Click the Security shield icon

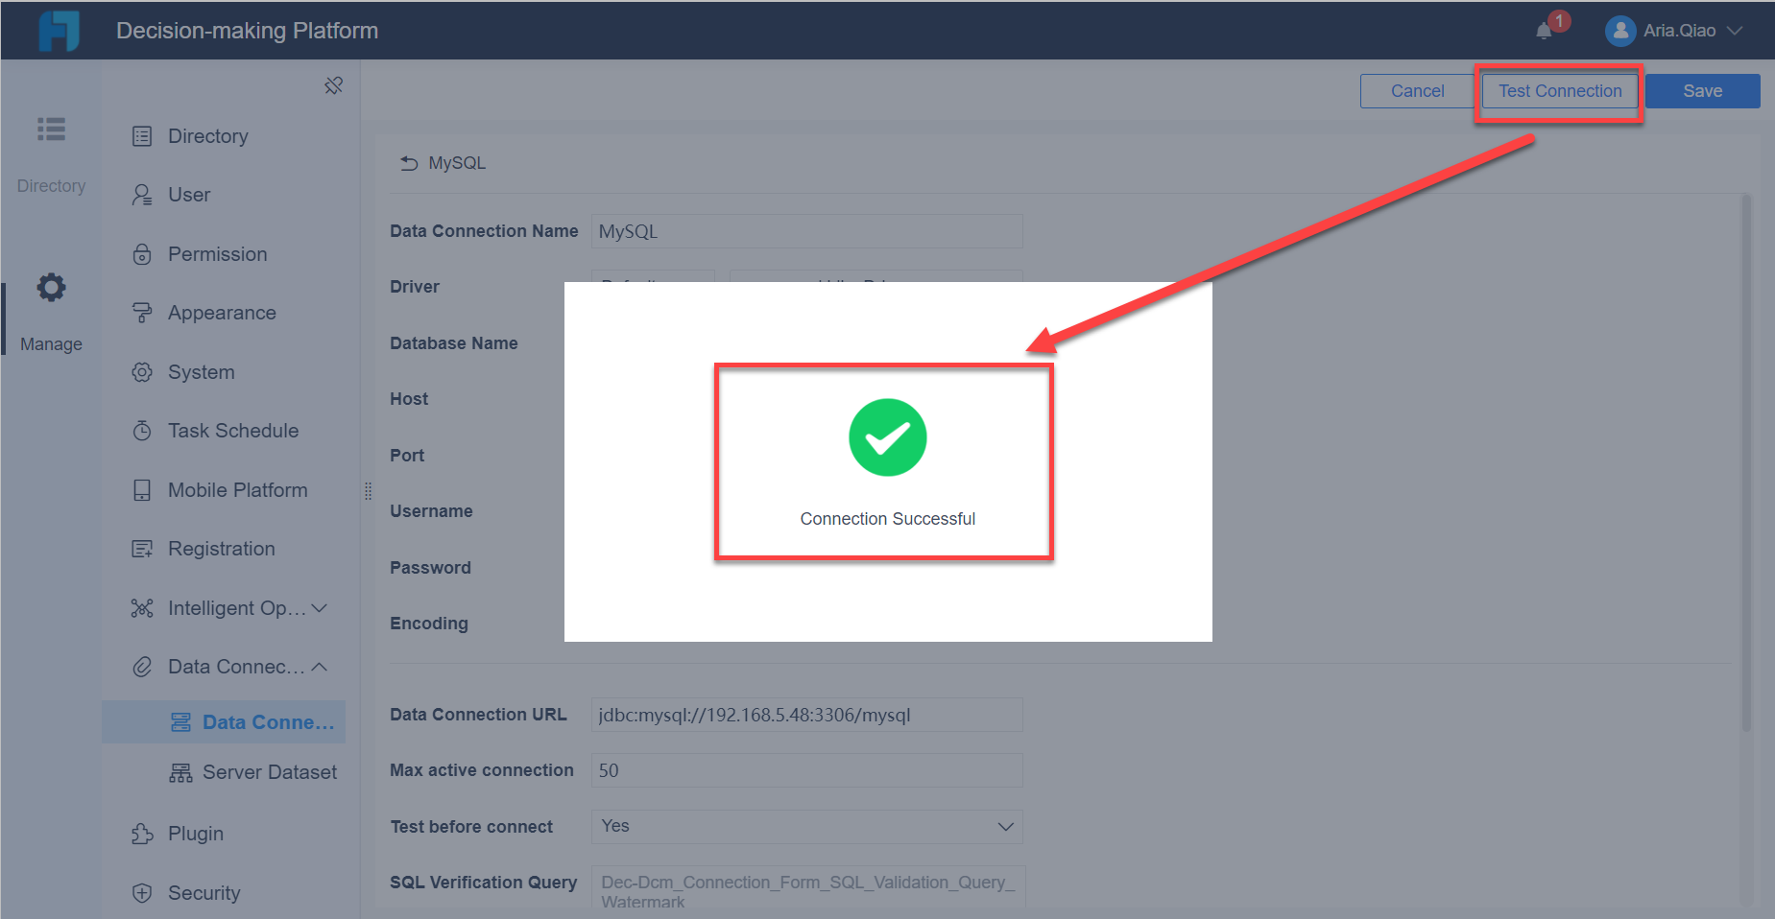tap(142, 893)
